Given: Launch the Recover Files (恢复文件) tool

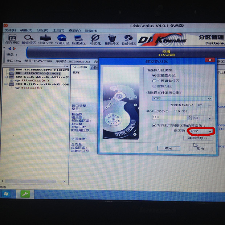Looking at the screenshot, I should [x=45, y=39].
